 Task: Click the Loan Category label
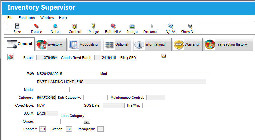(x=73, y=116)
